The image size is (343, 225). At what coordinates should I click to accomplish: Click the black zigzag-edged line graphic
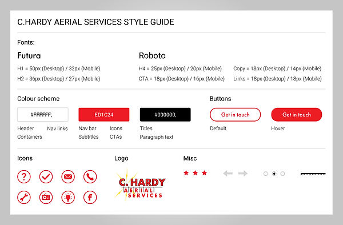313,174
